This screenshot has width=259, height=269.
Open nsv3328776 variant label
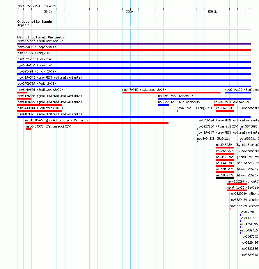tap(249, 218)
